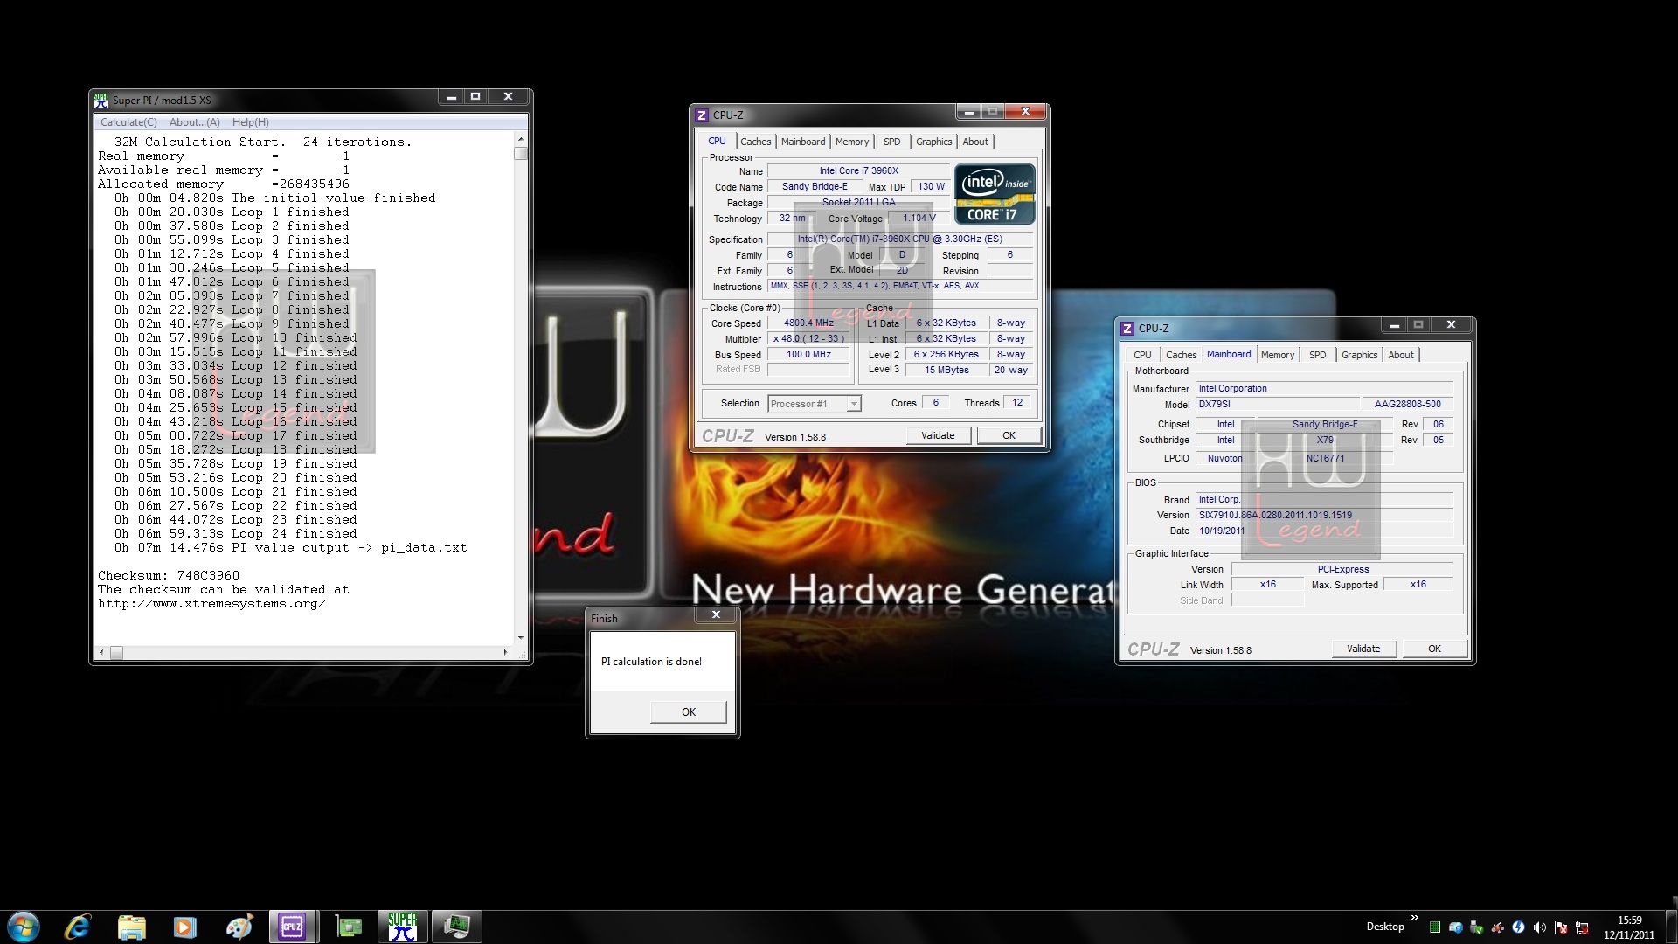
Task: Open Windows Explorer folder icon on taskbar
Action: (131, 927)
